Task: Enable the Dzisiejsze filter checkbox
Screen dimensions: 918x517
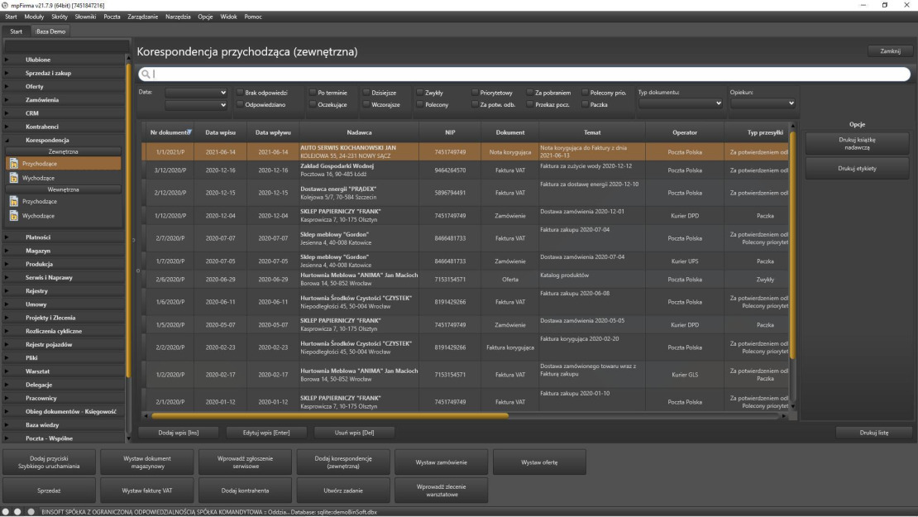Action: click(366, 93)
